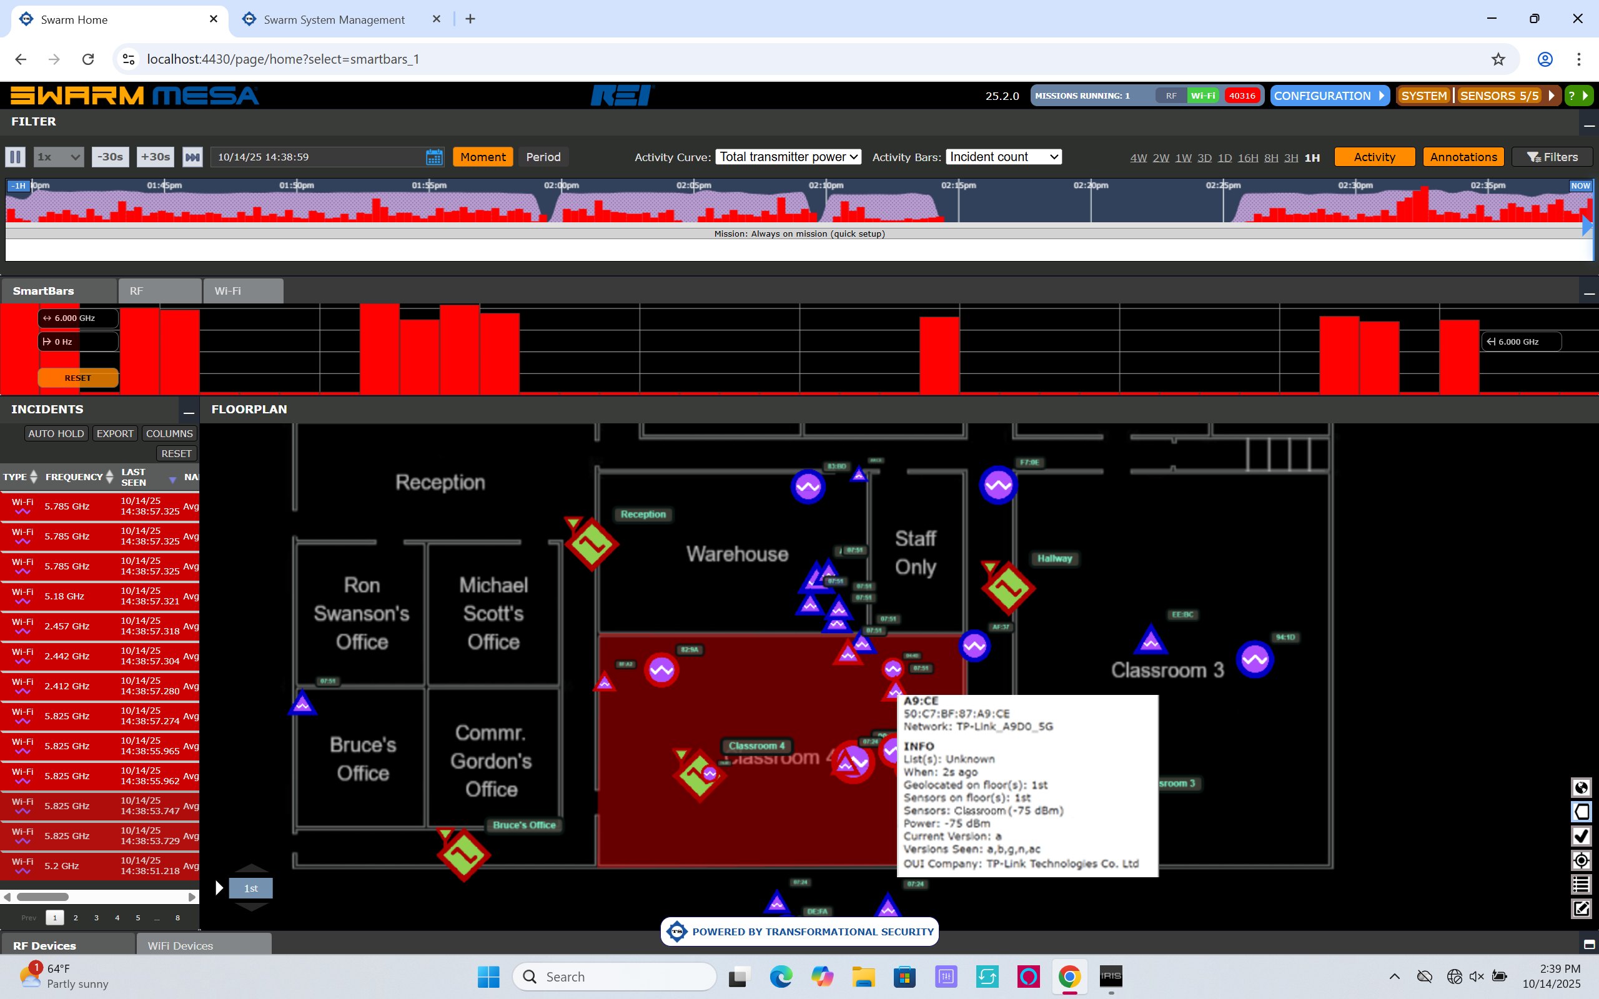This screenshot has height=999, width=1599.
Task: Open the Activity Bars dropdown
Action: pos(1004,157)
